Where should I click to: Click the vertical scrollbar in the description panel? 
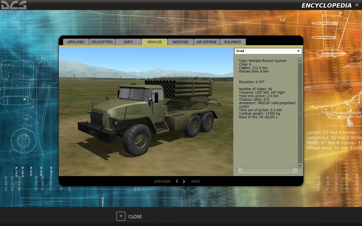click(x=300, y=113)
